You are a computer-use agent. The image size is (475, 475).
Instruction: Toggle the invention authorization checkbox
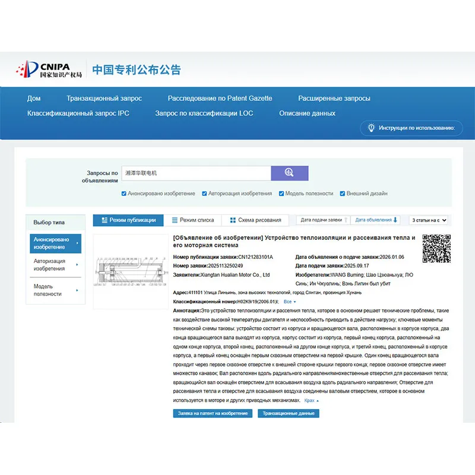[x=204, y=194]
